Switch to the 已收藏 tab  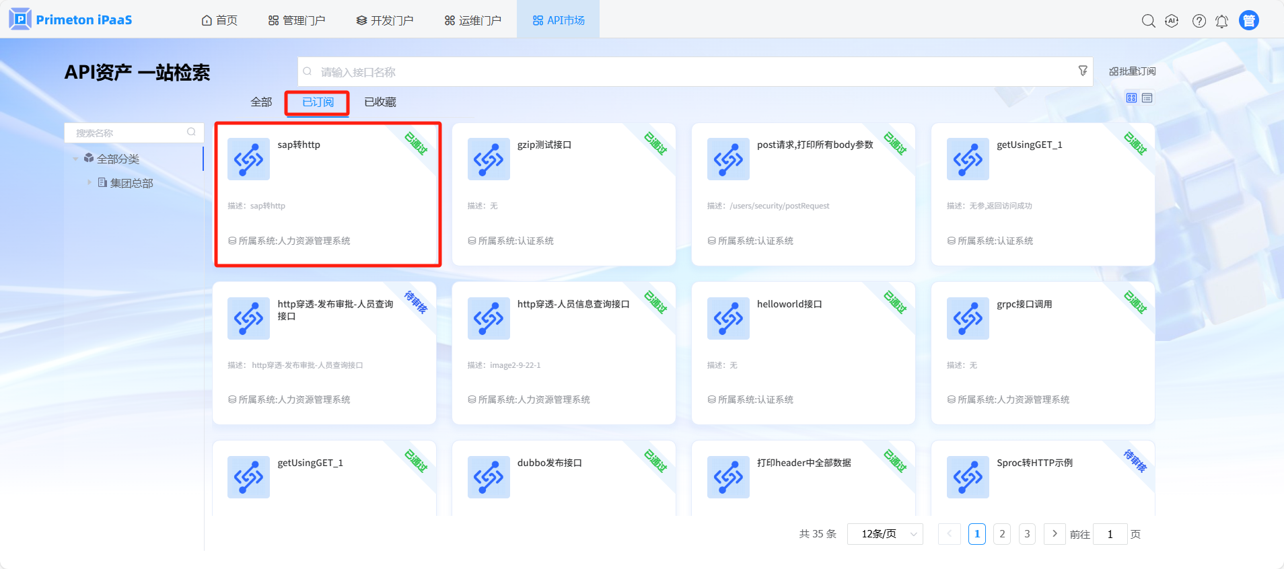(380, 102)
